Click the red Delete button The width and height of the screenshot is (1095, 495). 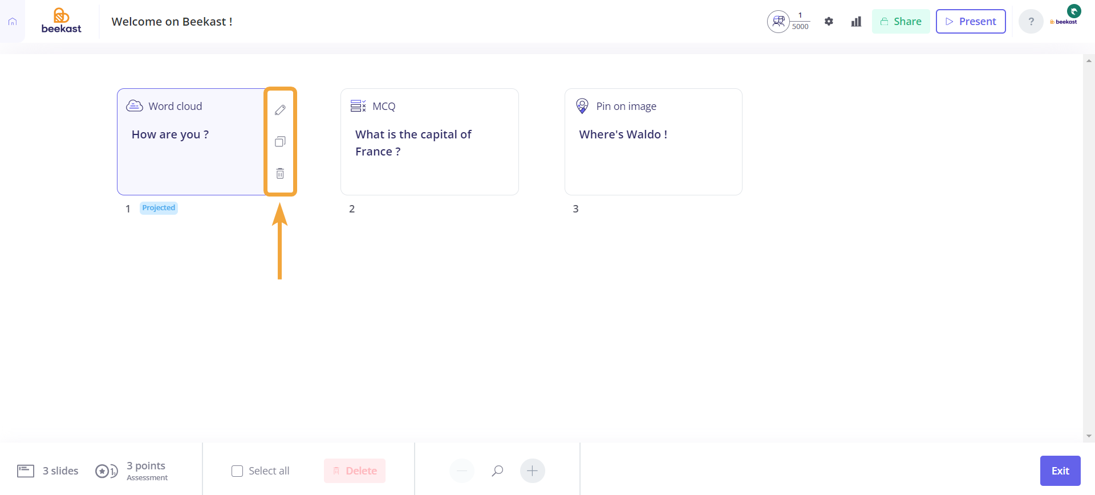point(355,471)
